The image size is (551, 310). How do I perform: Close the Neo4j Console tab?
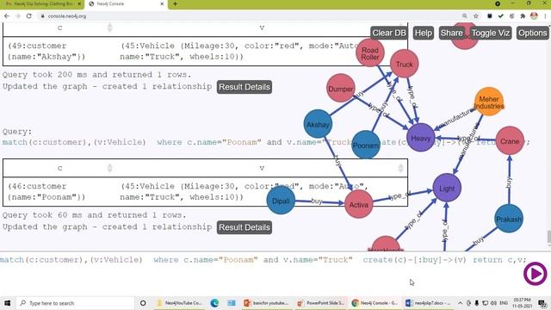(x=162, y=3)
